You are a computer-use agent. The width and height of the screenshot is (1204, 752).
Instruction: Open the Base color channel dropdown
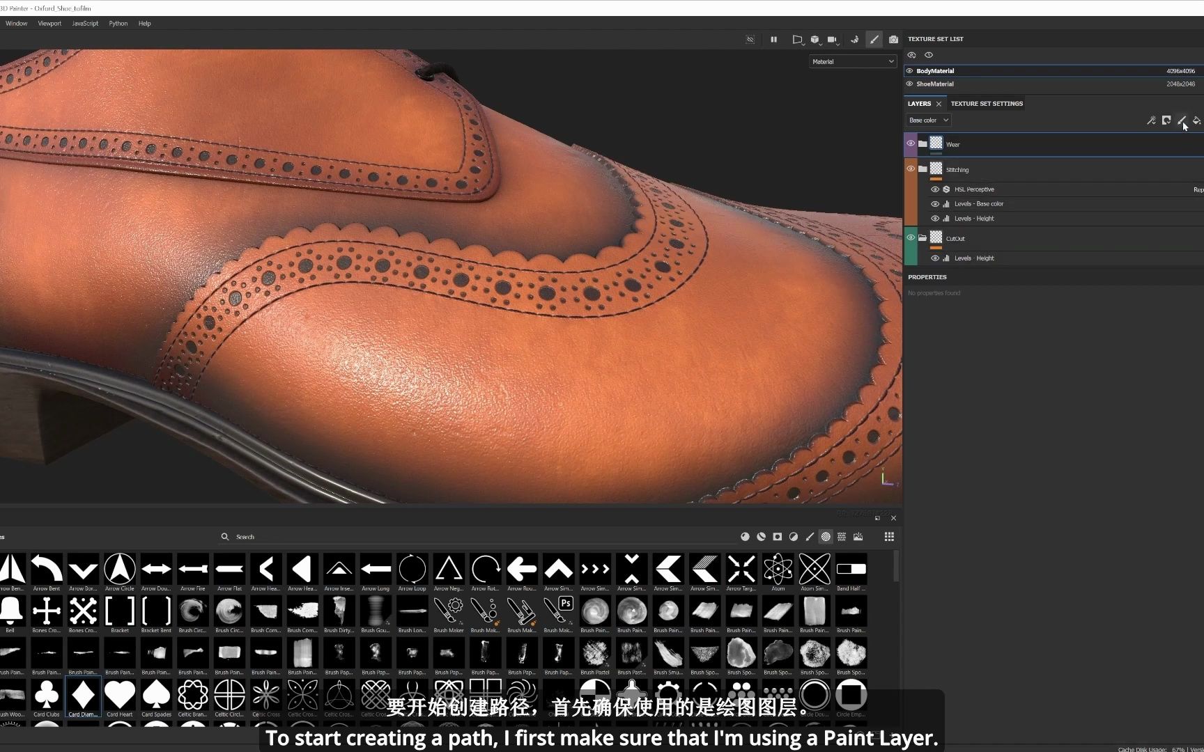[x=929, y=120]
